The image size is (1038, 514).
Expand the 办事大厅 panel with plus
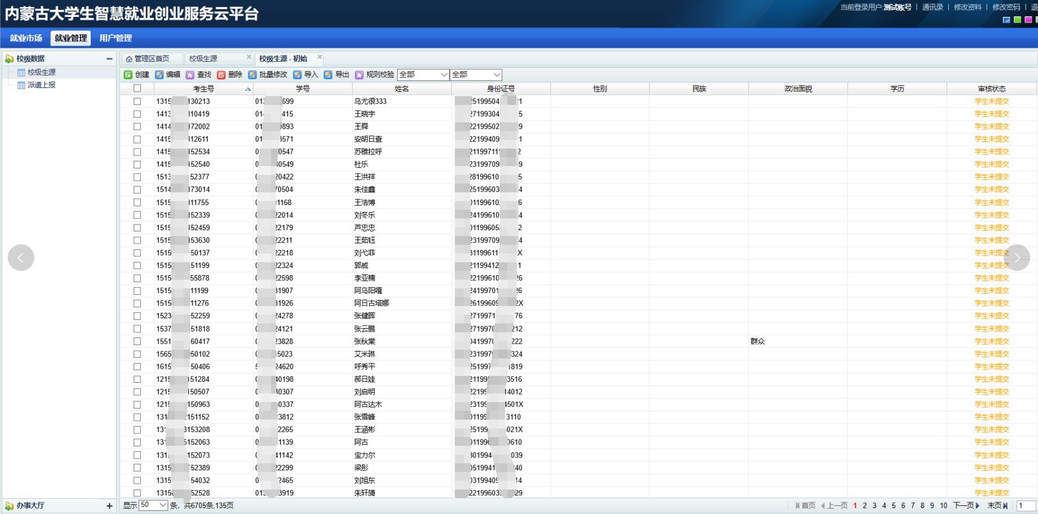(x=109, y=506)
